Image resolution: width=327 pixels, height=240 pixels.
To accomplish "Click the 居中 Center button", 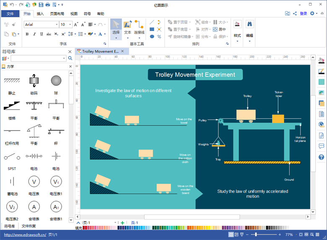I will (x=219, y=29).
